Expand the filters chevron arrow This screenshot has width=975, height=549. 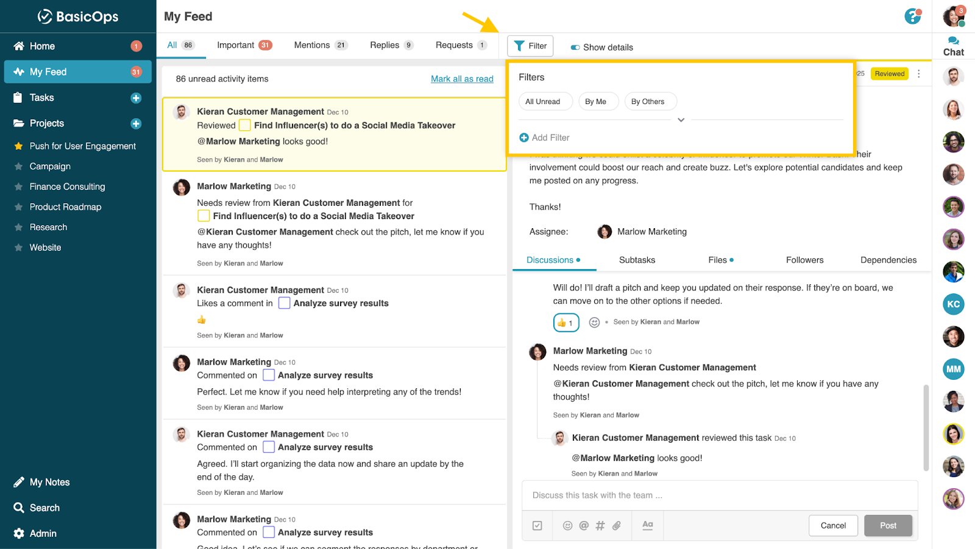click(x=681, y=120)
